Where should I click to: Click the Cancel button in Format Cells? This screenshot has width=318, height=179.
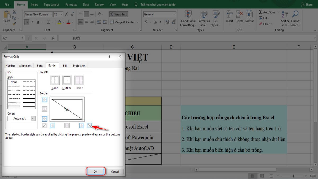click(115, 172)
